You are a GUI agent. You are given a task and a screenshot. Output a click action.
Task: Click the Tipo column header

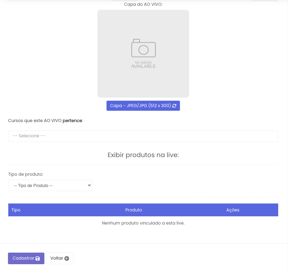point(16,210)
